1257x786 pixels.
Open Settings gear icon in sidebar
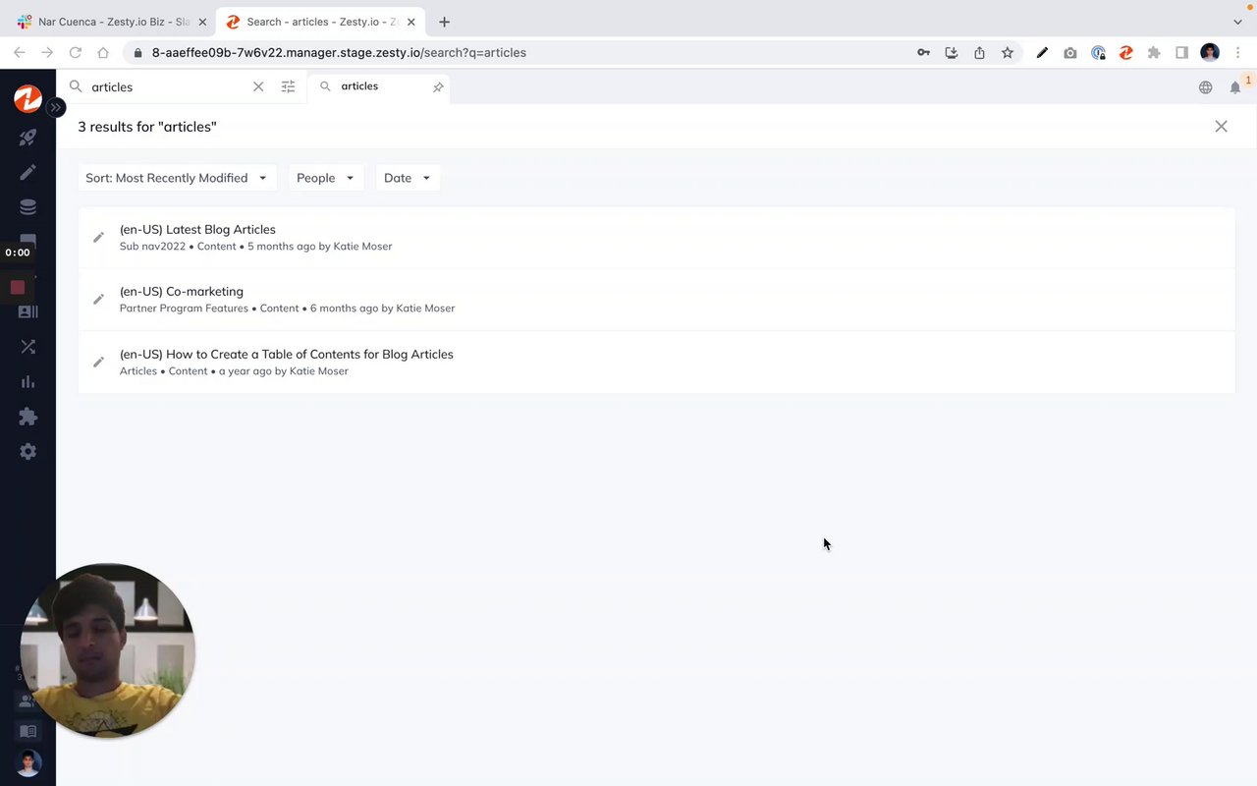click(x=27, y=451)
